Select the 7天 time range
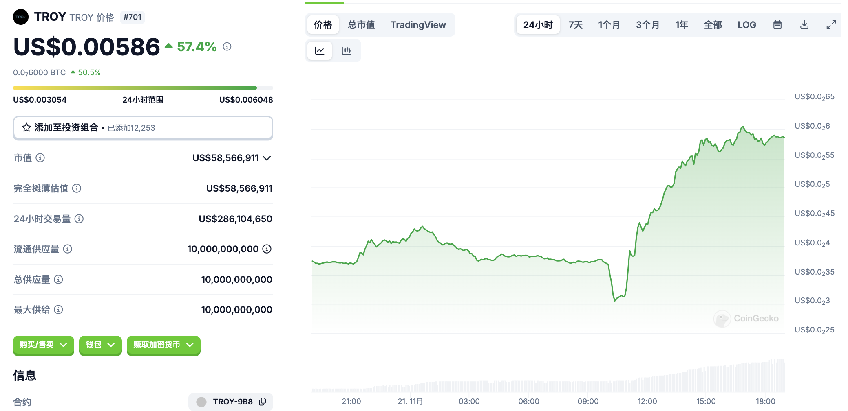 coord(576,25)
